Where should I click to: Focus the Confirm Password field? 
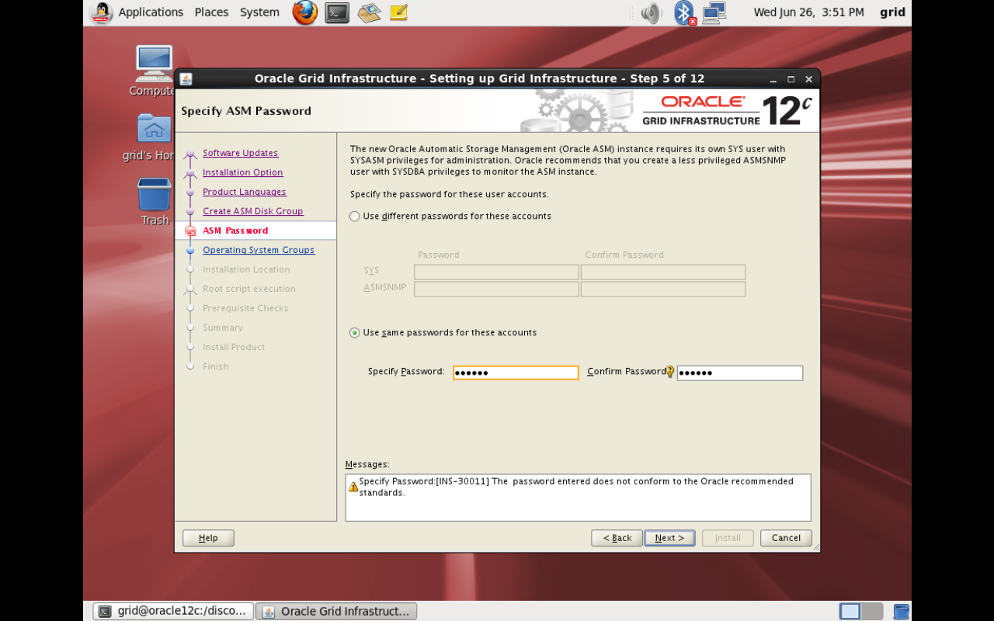[740, 373]
